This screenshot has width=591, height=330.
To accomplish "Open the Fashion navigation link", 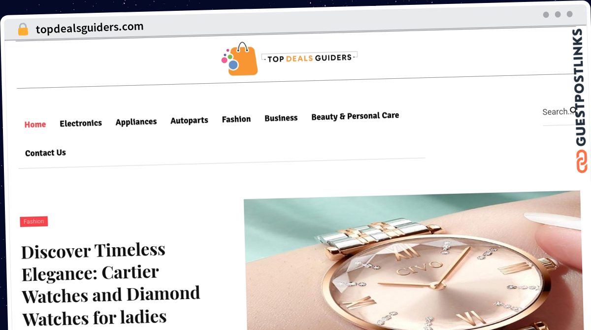I will (x=236, y=119).
